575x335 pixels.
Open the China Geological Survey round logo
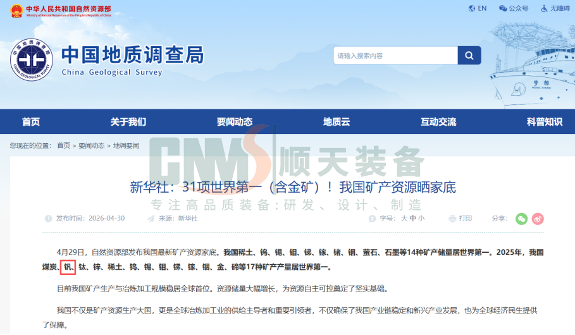[32, 60]
